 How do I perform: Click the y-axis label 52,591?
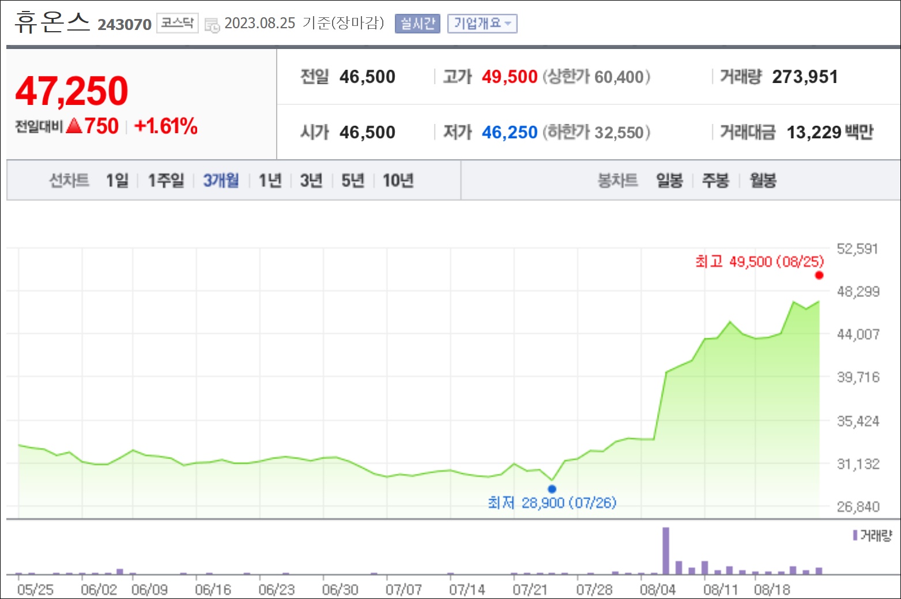pyautogui.click(x=858, y=249)
